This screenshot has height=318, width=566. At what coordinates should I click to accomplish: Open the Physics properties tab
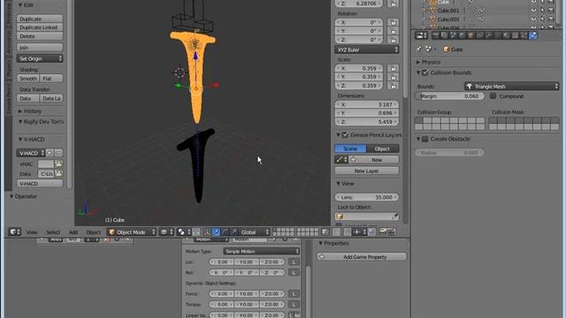(532, 35)
